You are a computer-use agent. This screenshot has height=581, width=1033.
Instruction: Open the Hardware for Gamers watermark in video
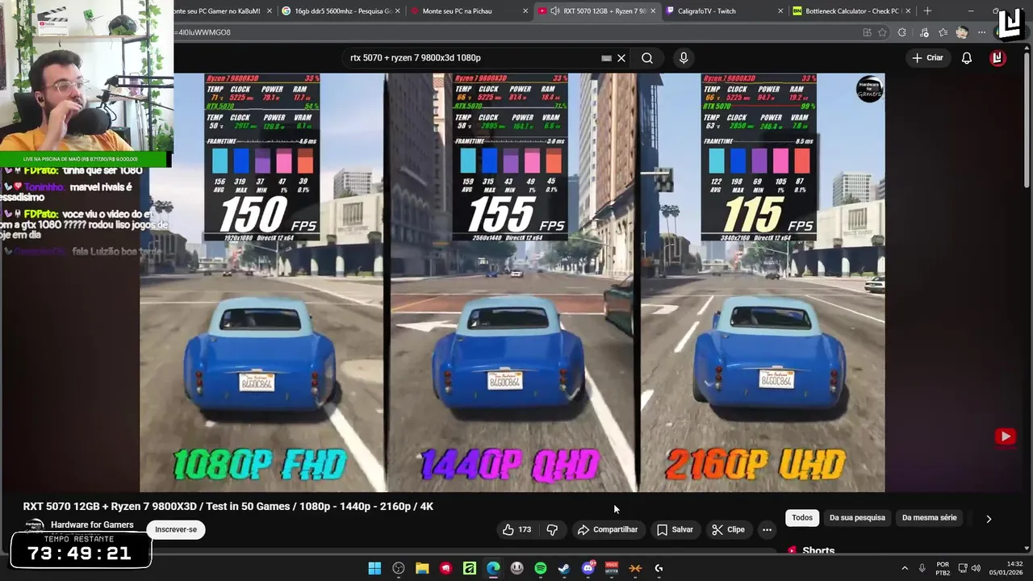(870, 89)
